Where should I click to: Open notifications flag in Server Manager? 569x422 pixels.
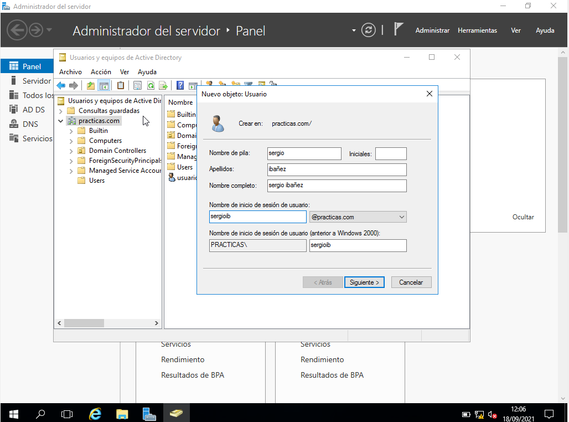click(398, 30)
